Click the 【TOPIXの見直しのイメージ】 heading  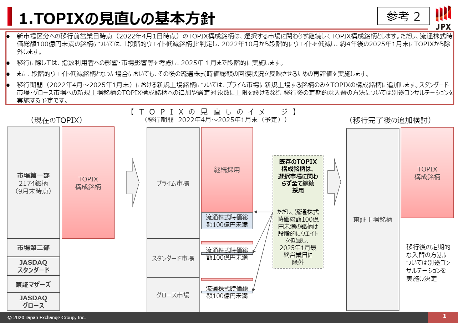point(214,111)
